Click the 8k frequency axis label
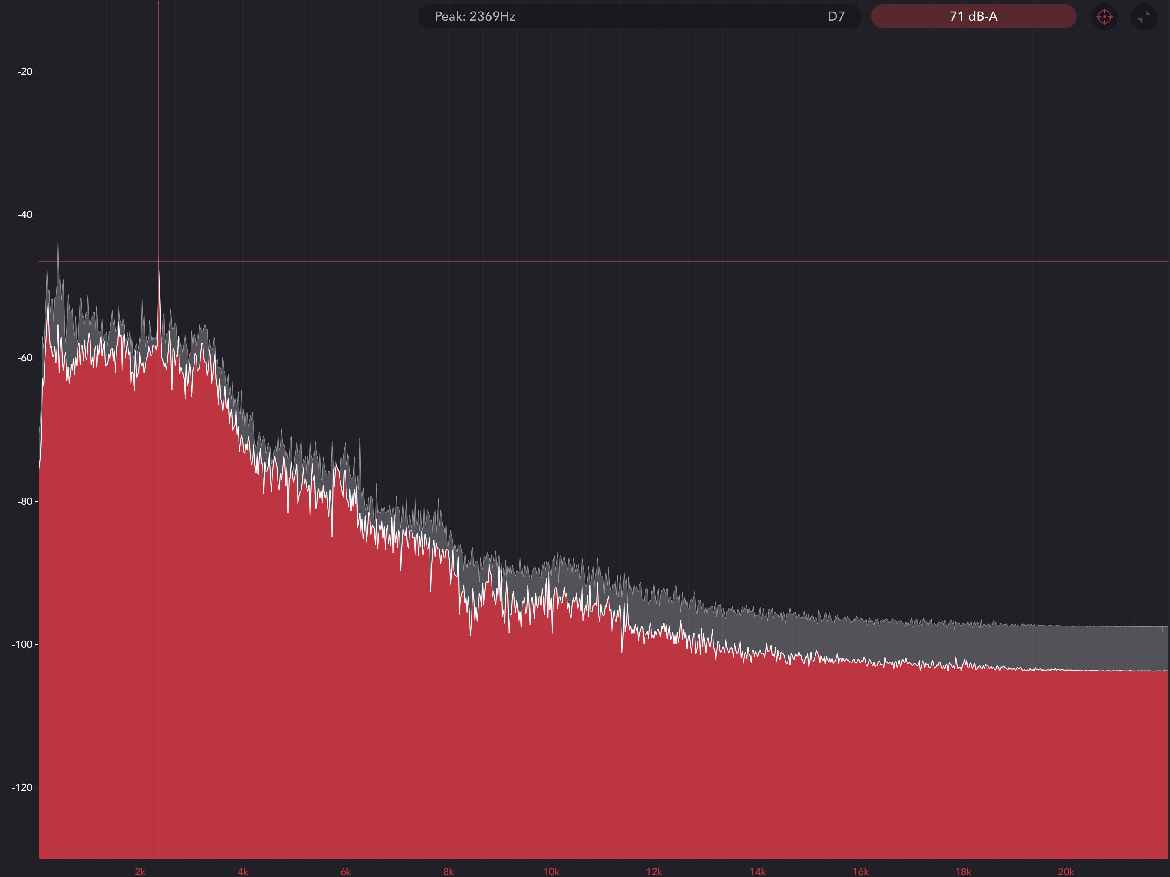Screen dimensions: 1170x877 click(448, 871)
